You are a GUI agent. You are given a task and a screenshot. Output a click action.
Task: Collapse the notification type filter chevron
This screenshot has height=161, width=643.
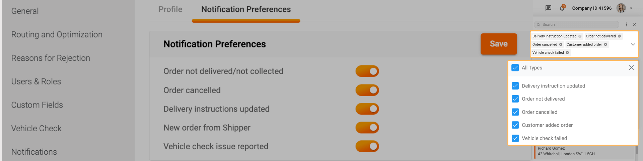pyautogui.click(x=633, y=44)
